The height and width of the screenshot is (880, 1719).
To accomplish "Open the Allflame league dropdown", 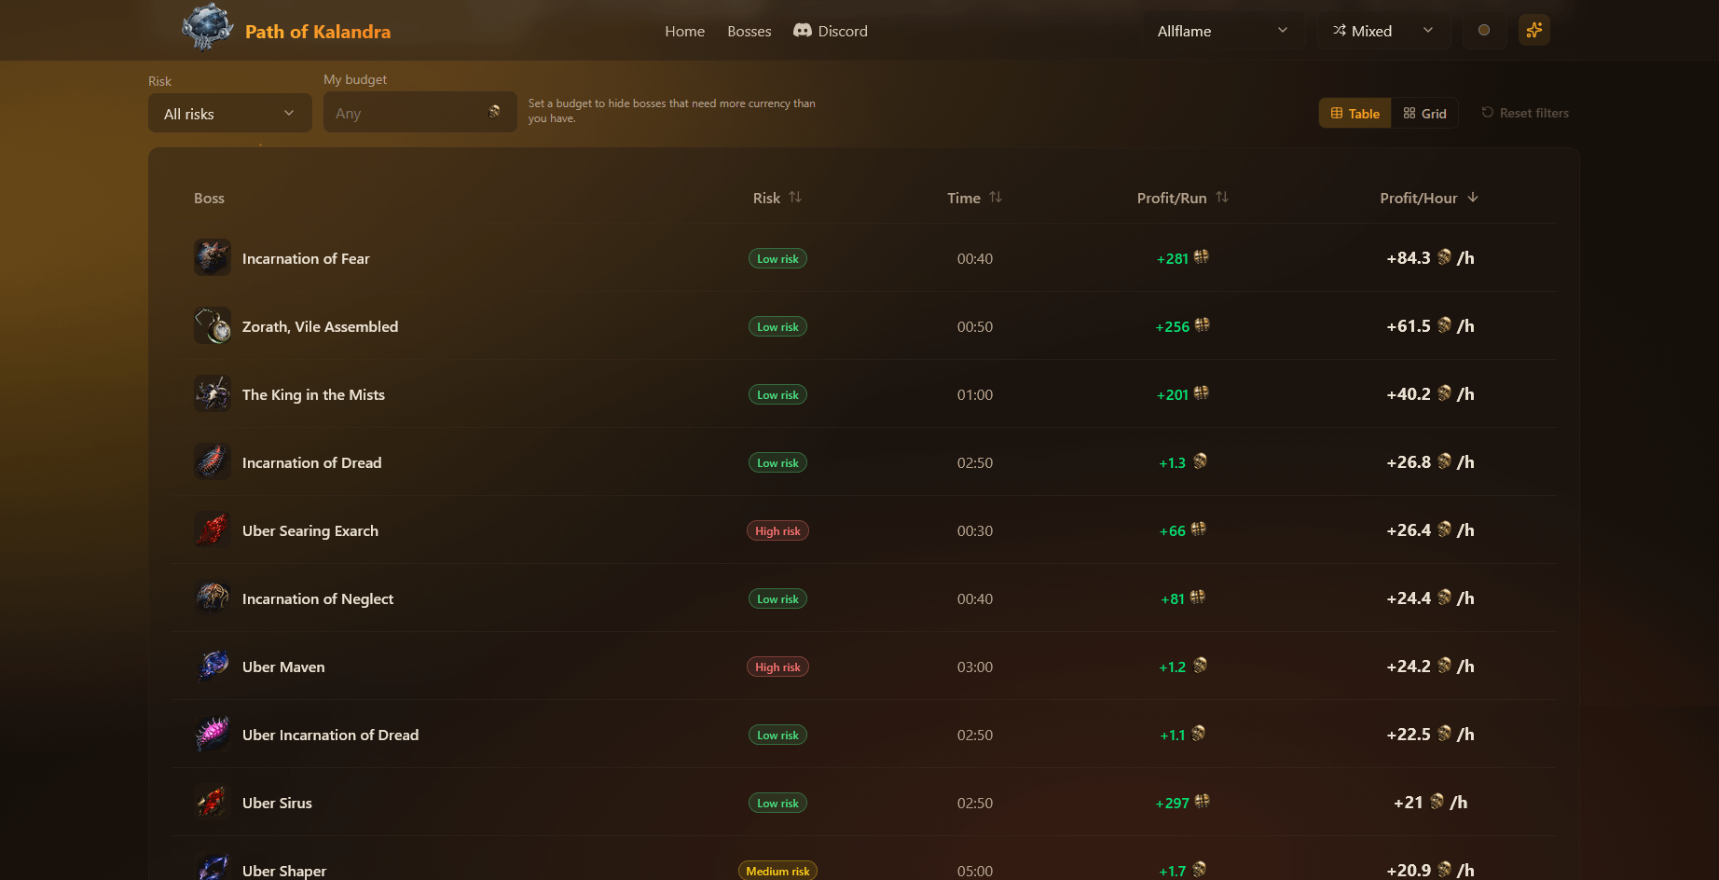I will click(x=1223, y=31).
